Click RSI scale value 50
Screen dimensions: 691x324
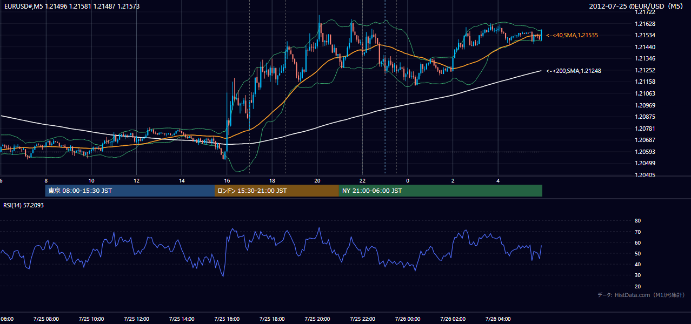(x=637, y=253)
